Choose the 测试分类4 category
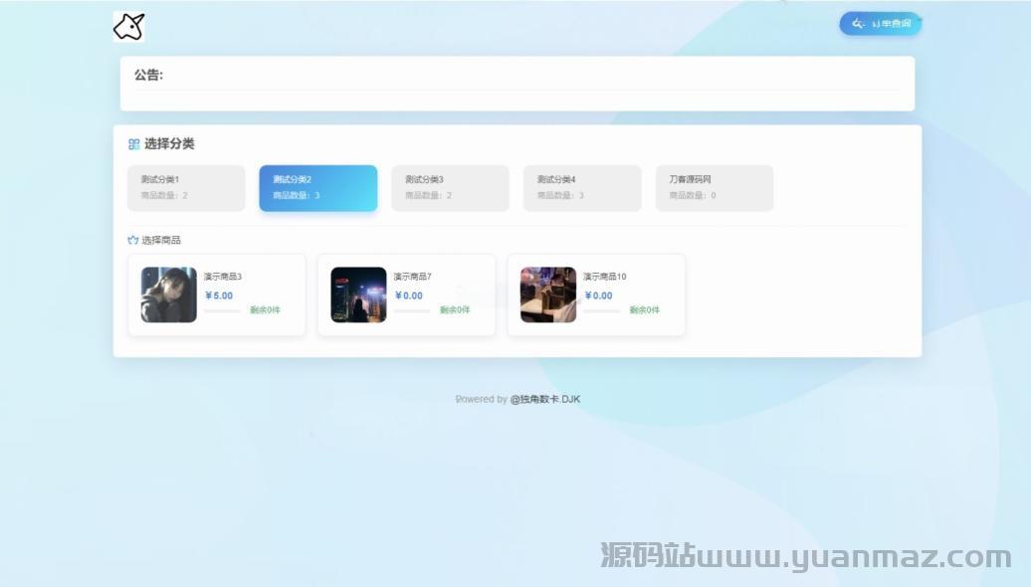Viewport: 1031px width, 587px height. point(582,188)
